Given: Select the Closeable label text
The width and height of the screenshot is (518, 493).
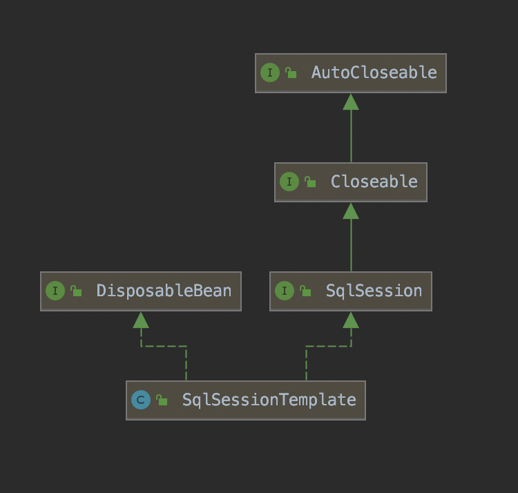Looking at the screenshot, I should 374,182.
